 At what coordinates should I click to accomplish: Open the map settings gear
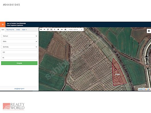[x=149, y=31]
